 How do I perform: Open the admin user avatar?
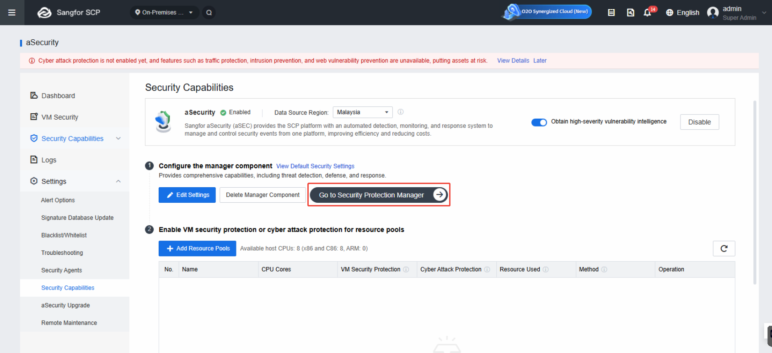(713, 12)
